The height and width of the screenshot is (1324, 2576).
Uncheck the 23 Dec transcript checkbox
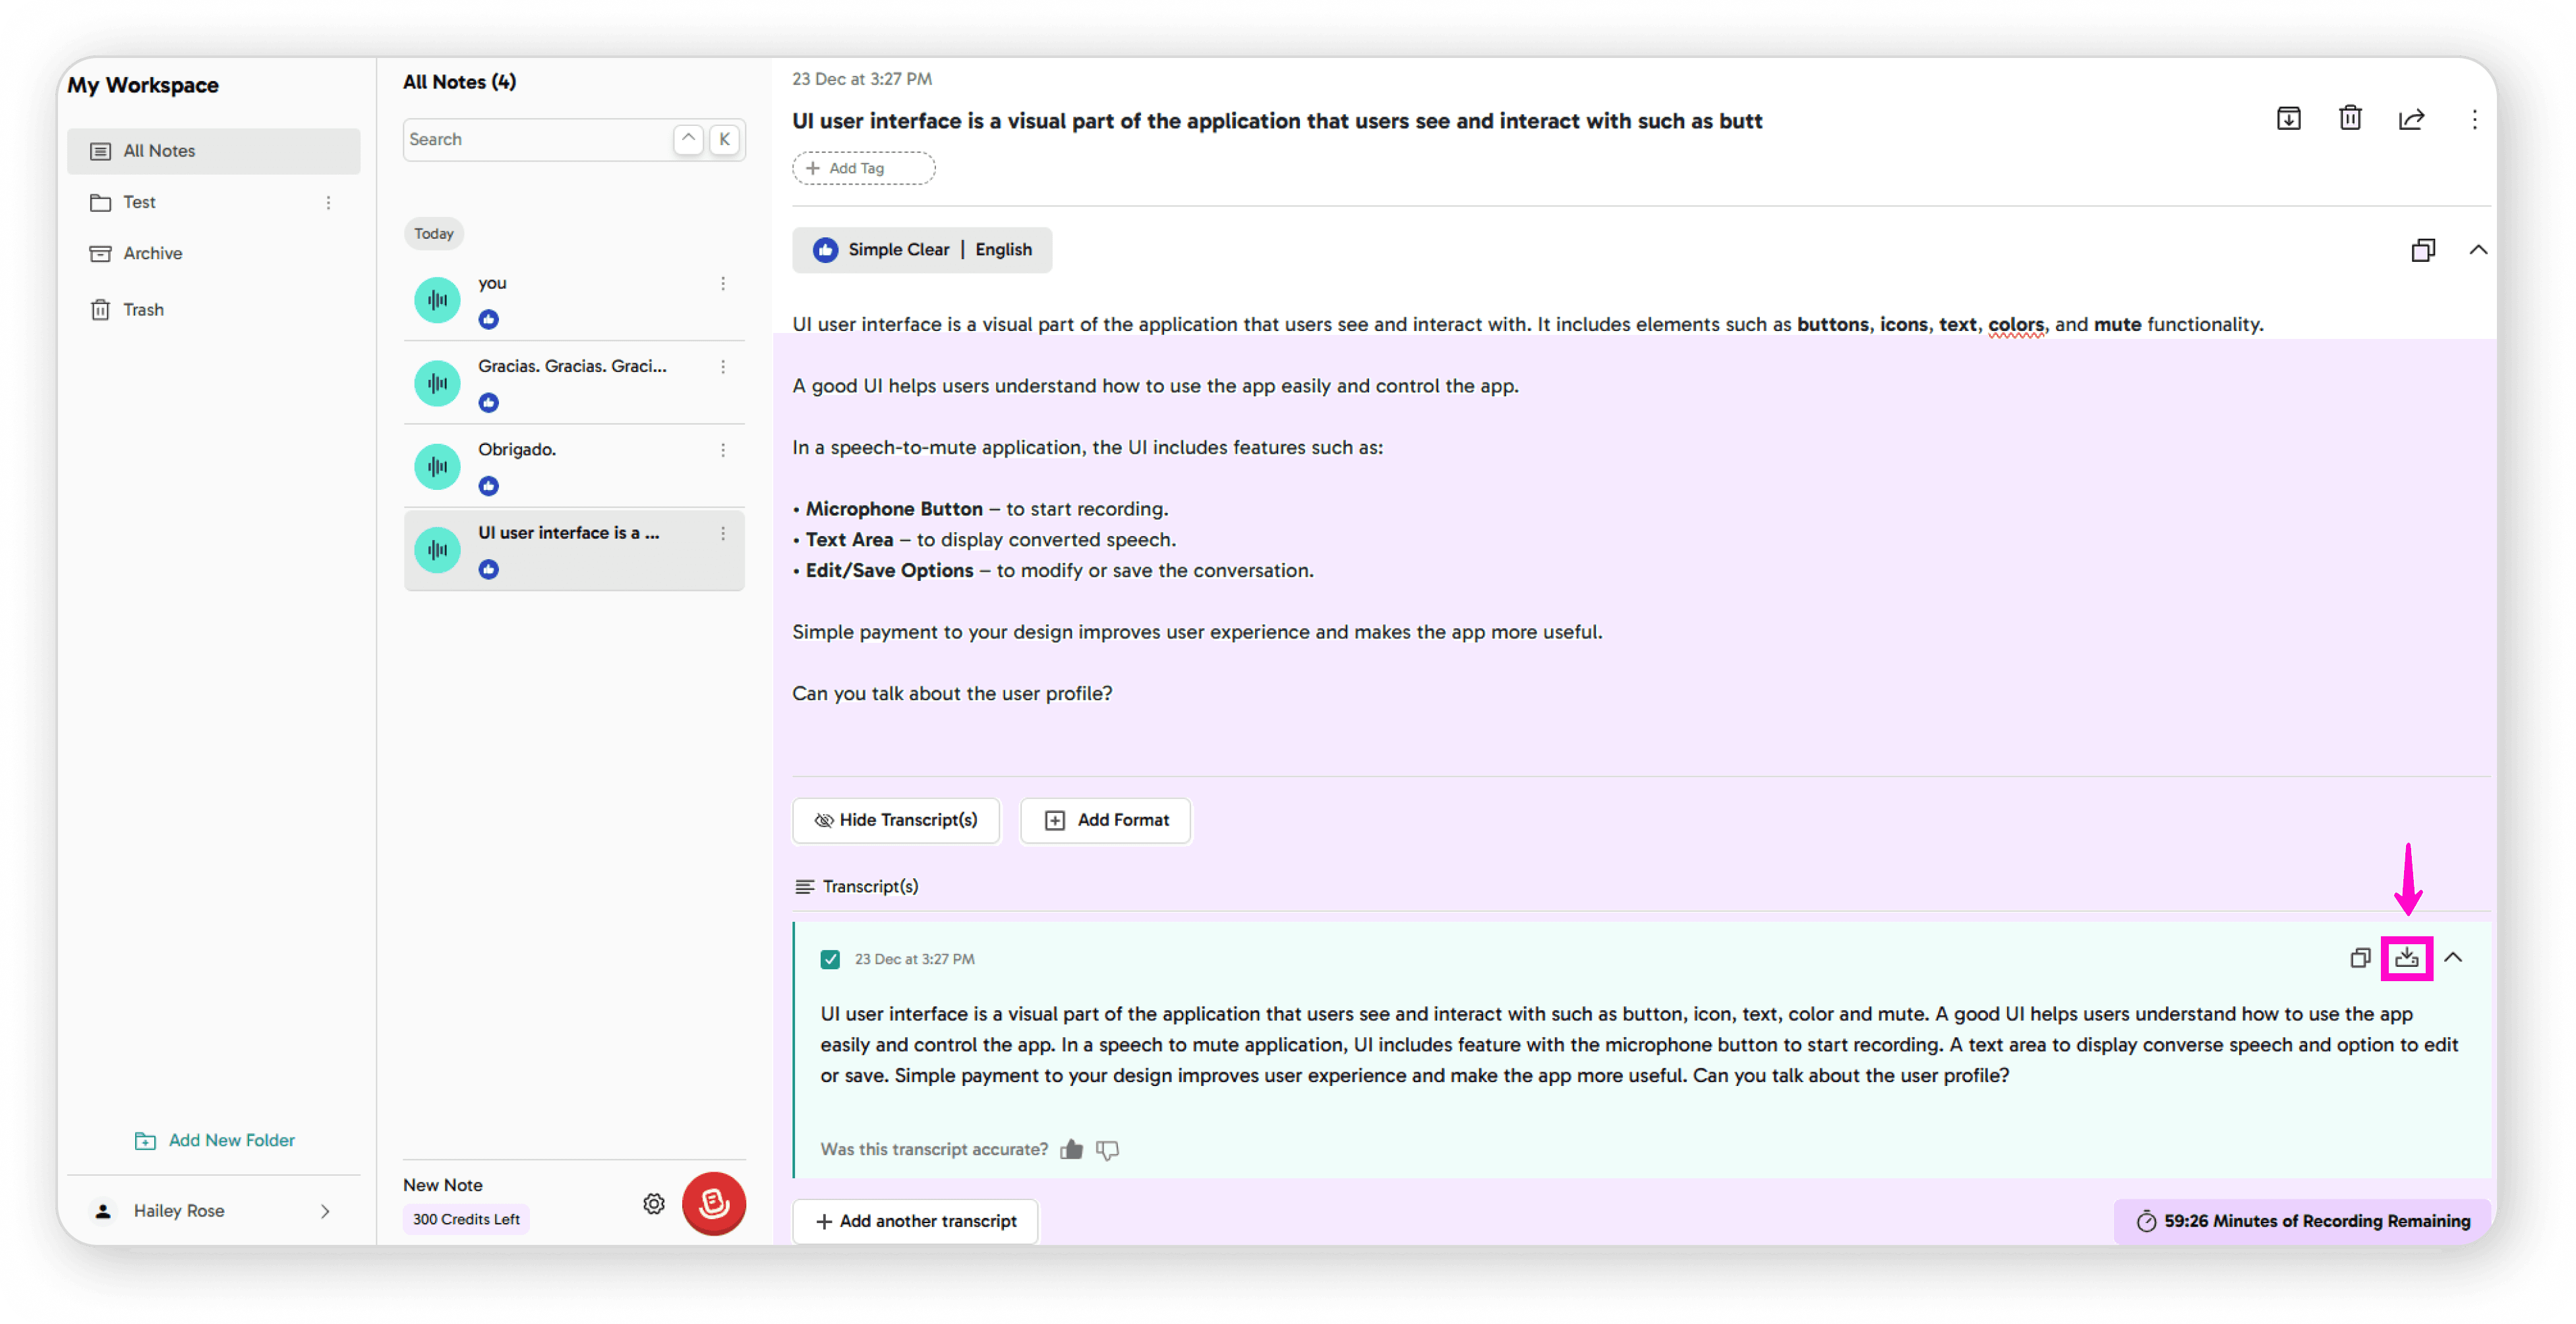(x=830, y=959)
